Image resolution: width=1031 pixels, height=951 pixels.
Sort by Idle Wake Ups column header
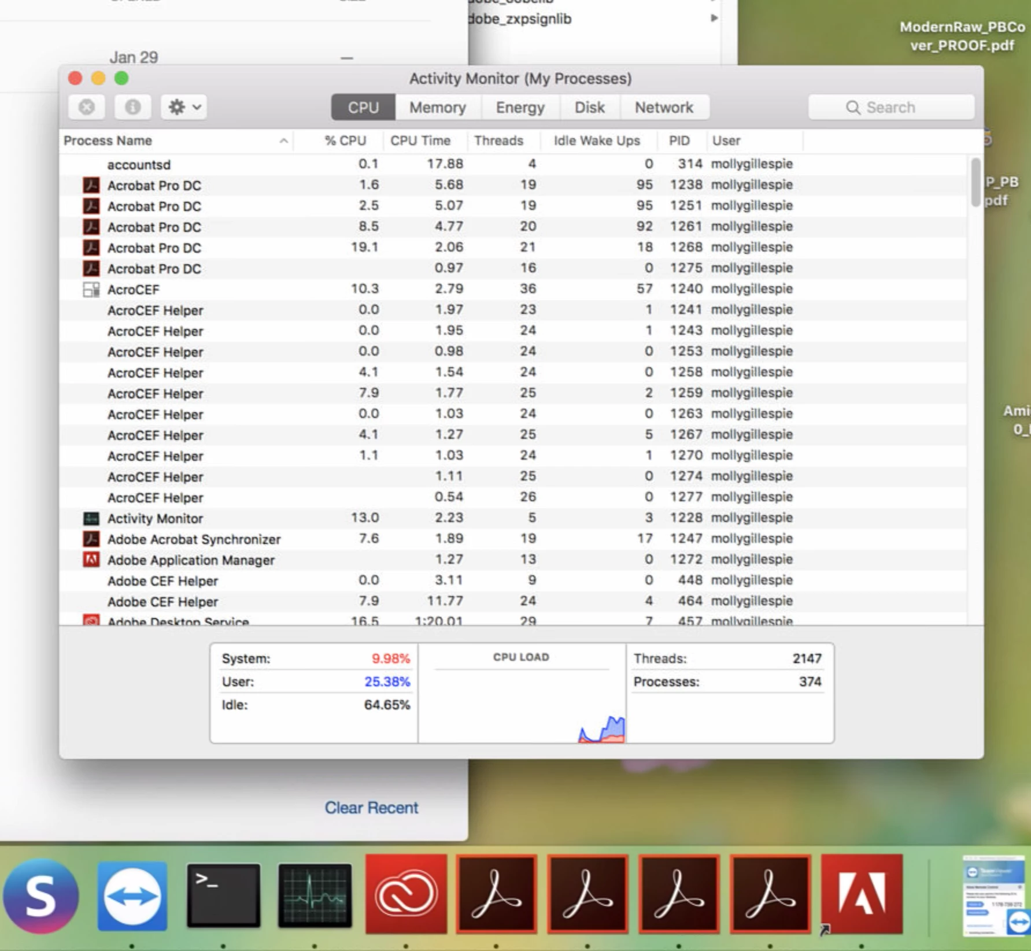point(597,140)
